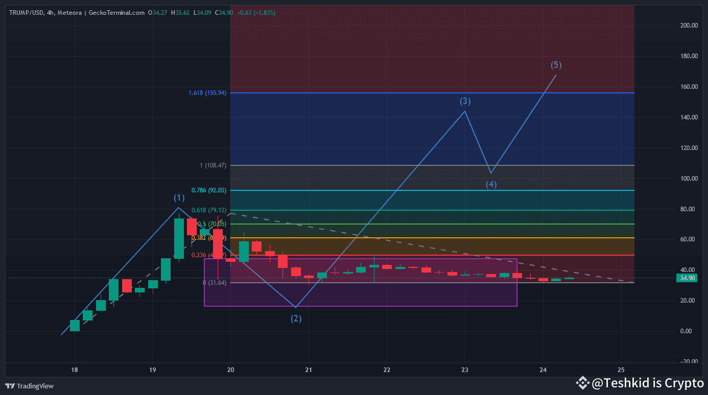The image size is (708, 395).
Task: Click the +1.83% change value
Action: tap(265, 12)
